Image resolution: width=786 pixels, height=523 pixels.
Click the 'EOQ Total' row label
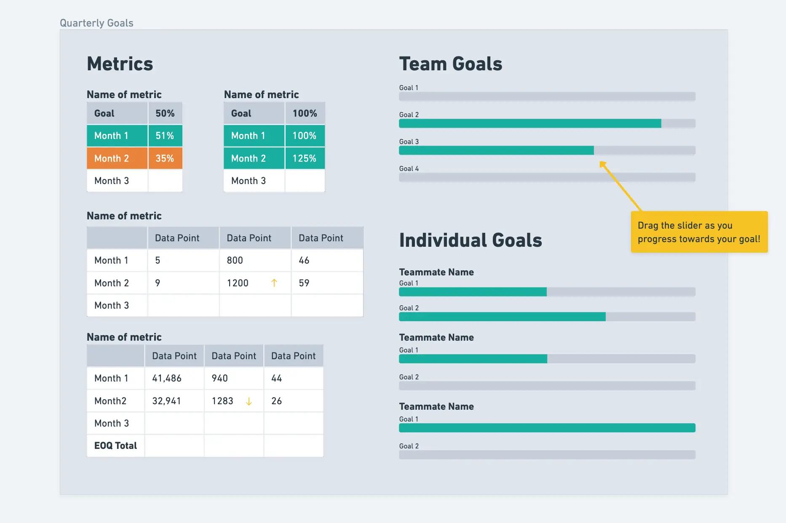[116, 446]
